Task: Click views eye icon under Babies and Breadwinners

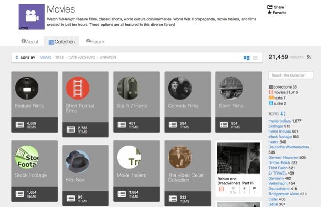Action: 233,188
